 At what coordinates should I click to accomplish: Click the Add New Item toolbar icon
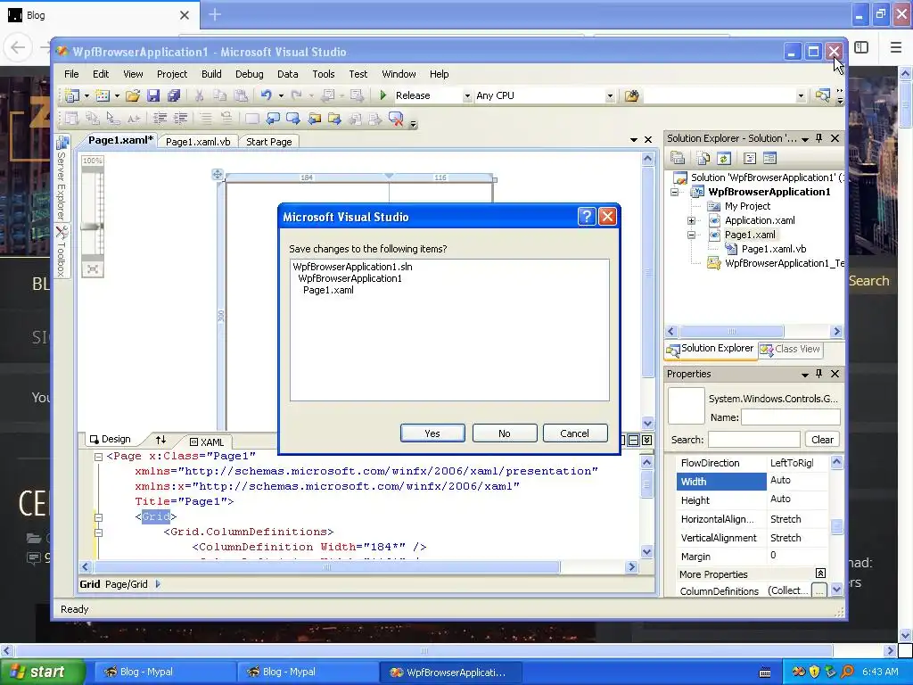(x=103, y=95)
